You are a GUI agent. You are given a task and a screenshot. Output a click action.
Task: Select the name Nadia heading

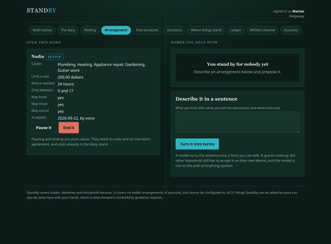[x=37, y=57]
